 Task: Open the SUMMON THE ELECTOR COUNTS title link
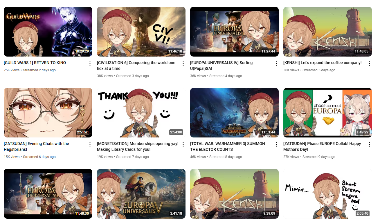(x=228, y=146)
